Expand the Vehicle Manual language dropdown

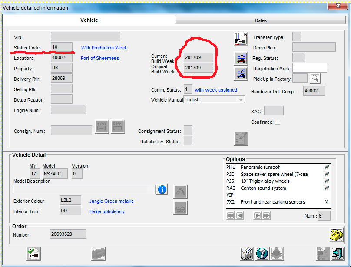(x=241, y=99)
